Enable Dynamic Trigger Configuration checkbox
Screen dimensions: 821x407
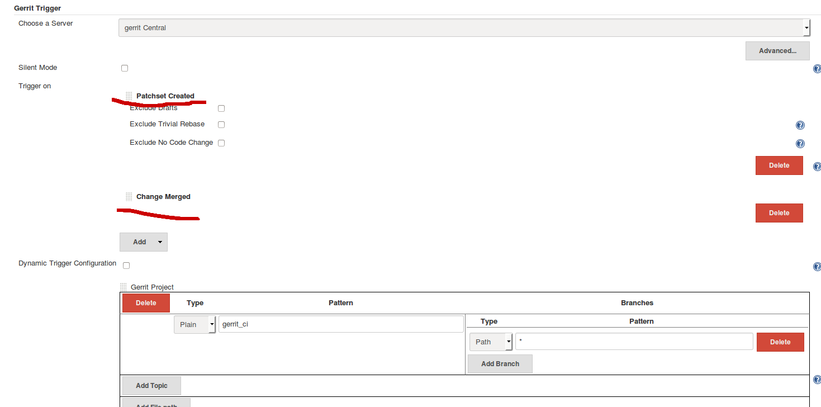coord(126,266)
